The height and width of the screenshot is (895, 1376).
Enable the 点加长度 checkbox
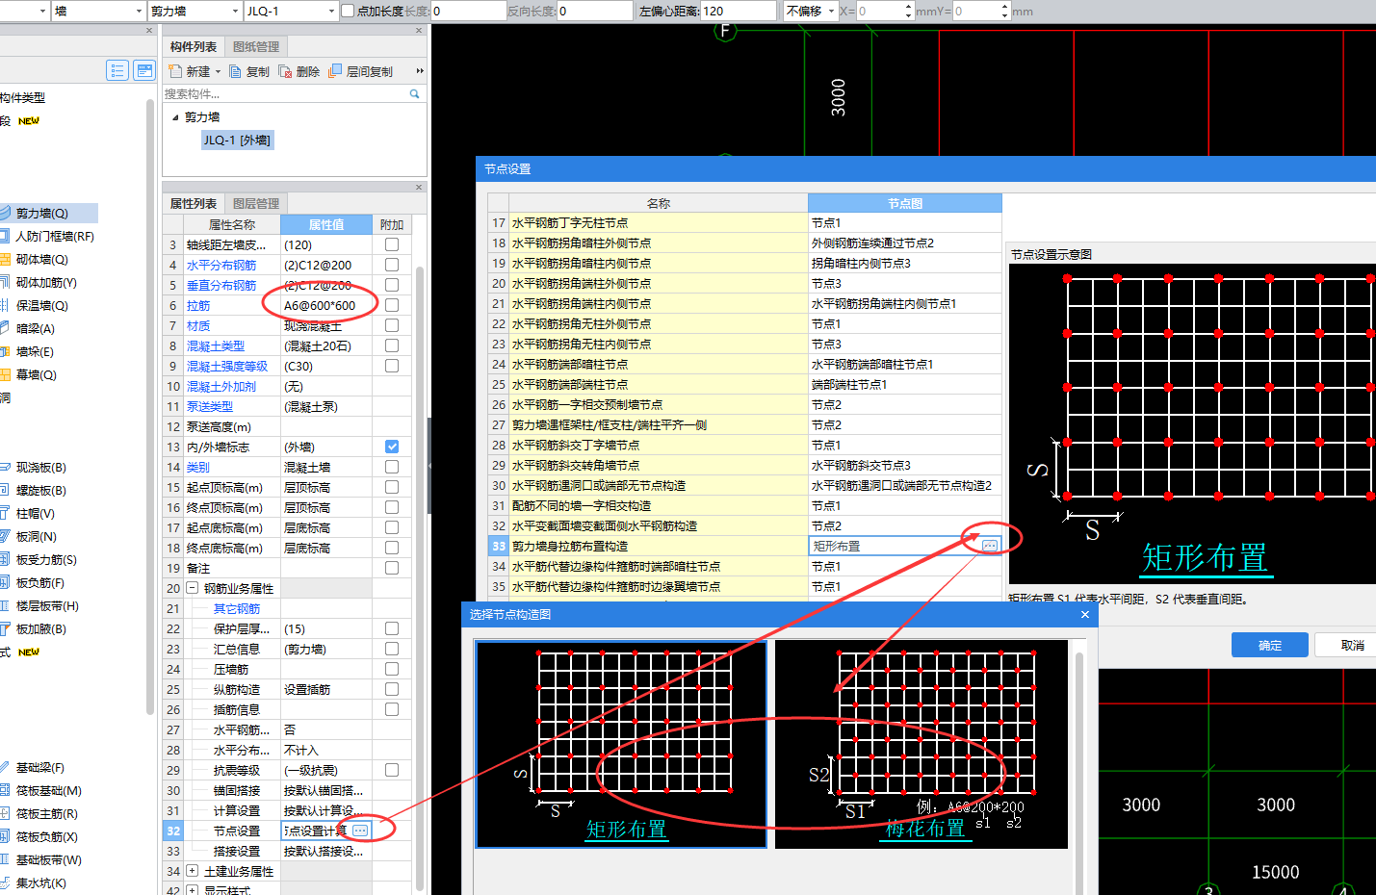click(x=348, y=12)
